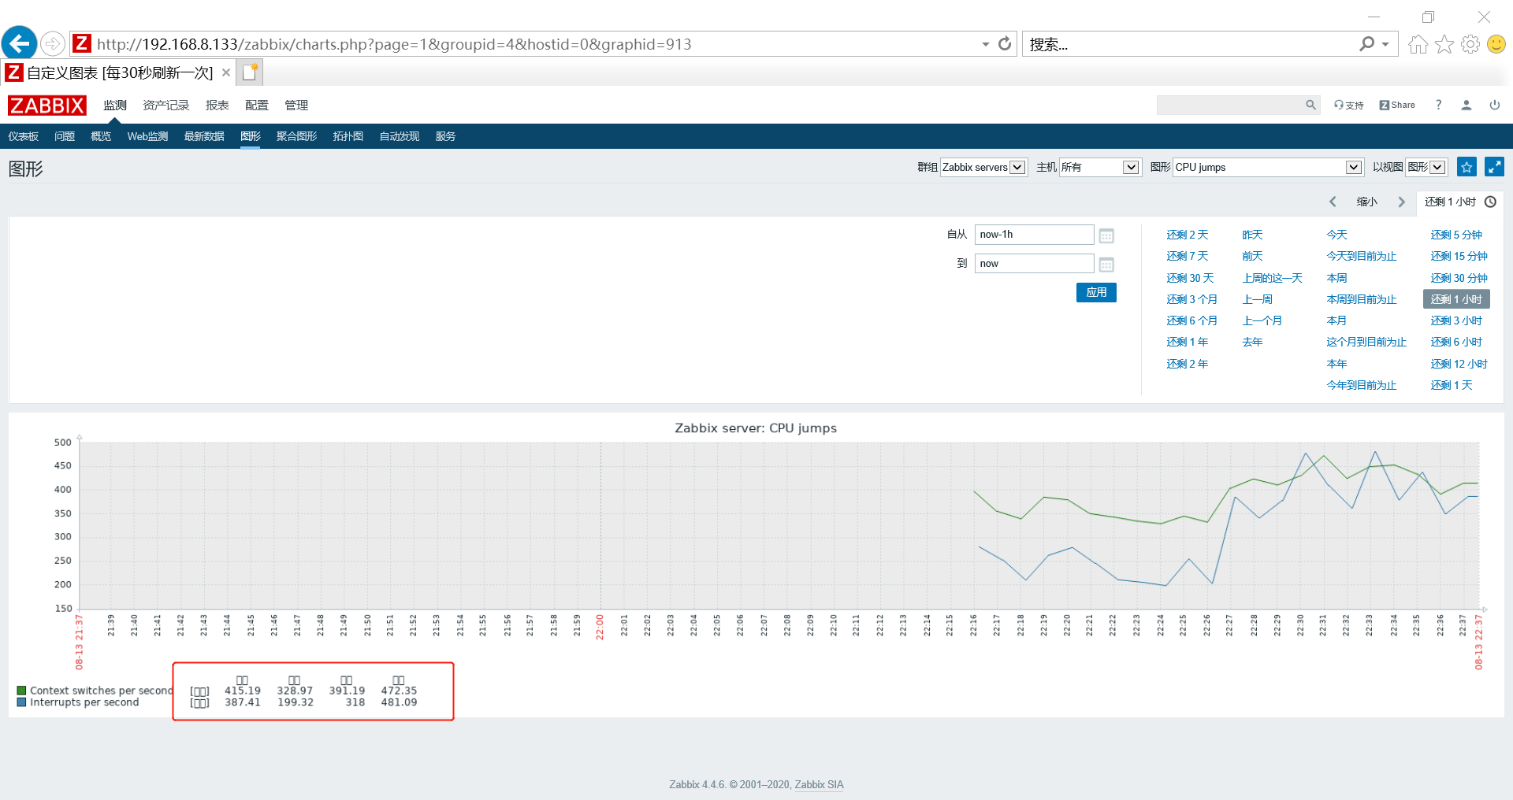The image size is (1513, 800).
Task: Select time range 还剩 30 天
Action: coord(1191,278)
